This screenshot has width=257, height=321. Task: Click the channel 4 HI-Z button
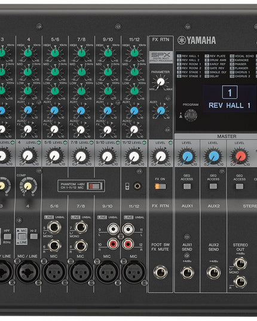pos(33,237)
